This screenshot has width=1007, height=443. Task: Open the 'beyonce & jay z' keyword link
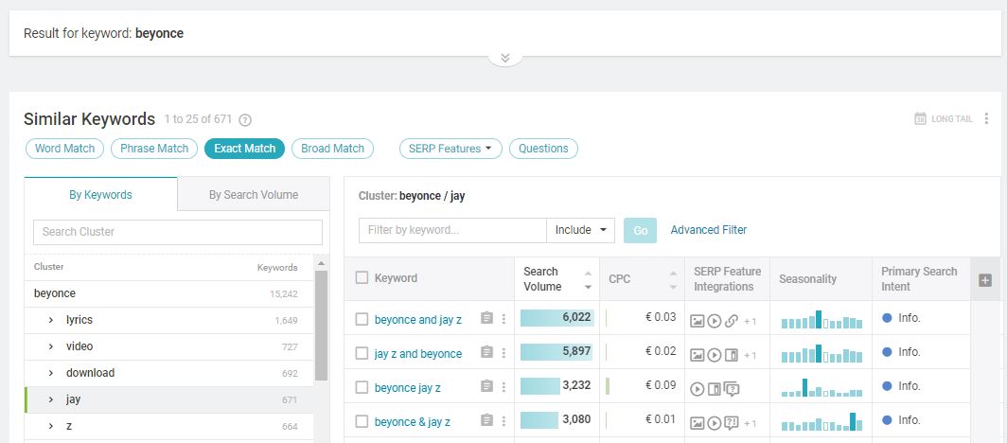click(x=413, y=422)
